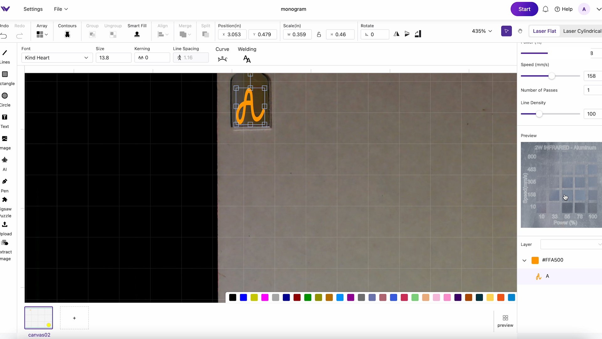The image size is (602, 339).
Task: Open the File menu
Action: click(x=61, y=9)
